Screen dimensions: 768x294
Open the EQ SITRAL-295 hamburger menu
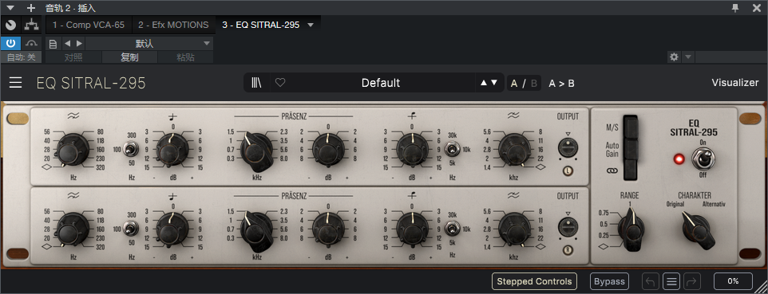(16, 83)
